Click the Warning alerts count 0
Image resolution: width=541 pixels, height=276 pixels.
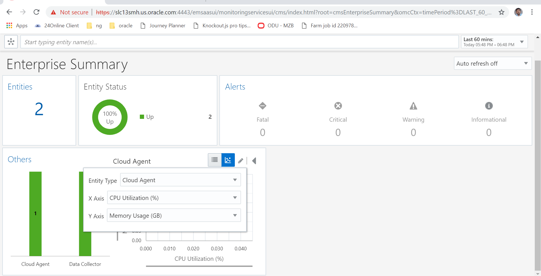pos(413,132)
